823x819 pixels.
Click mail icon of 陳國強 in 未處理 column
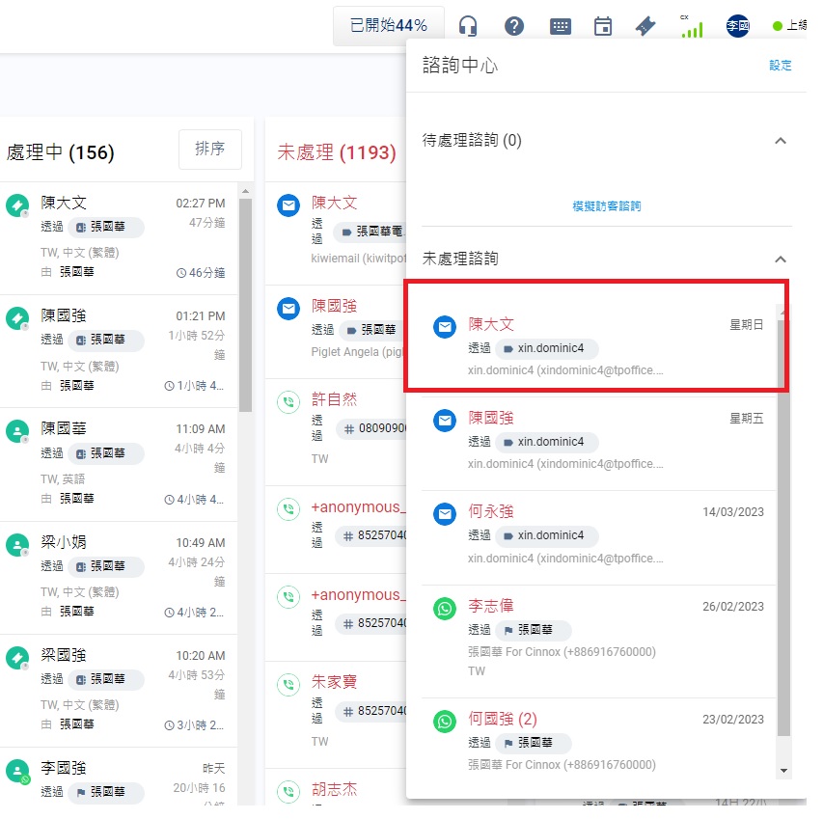click(288, 309)
